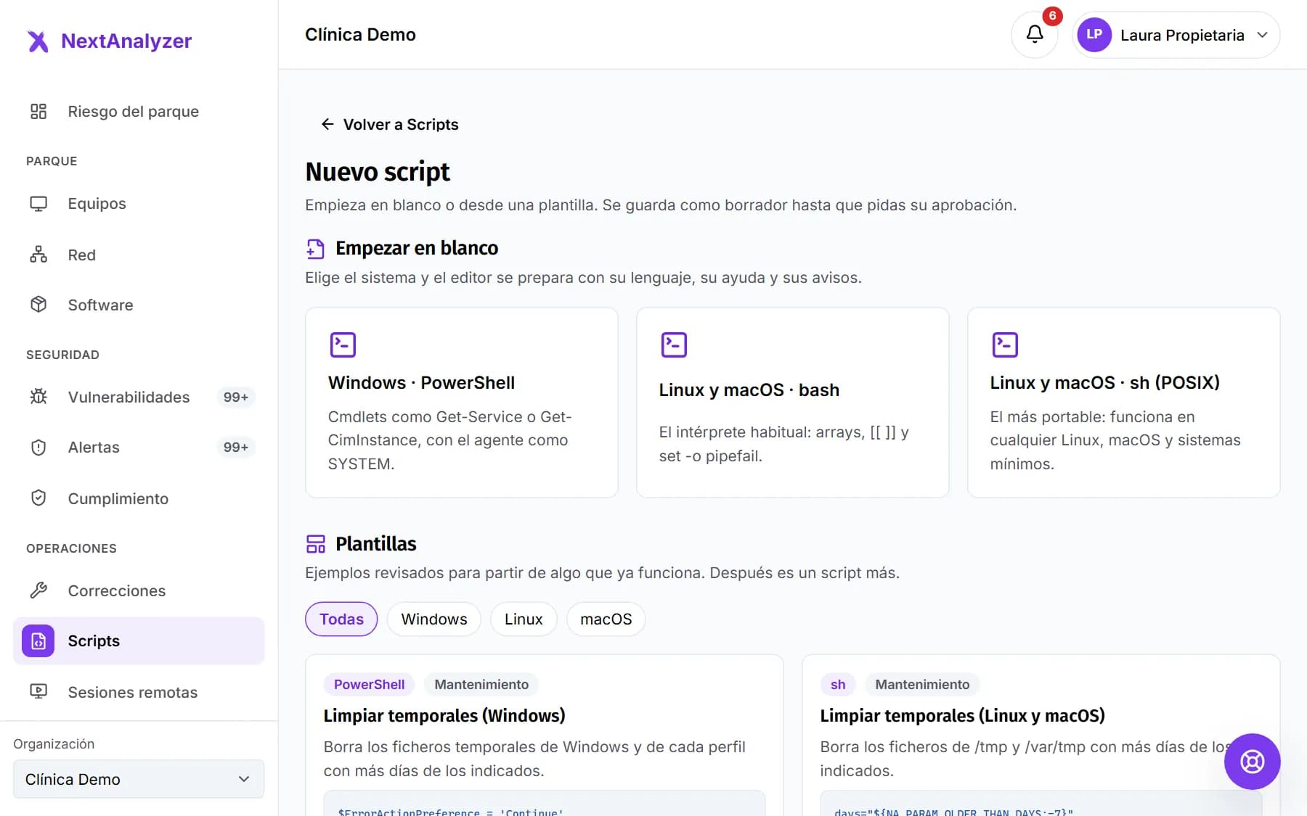Click the Equipos monitor icon

(38, 204)
